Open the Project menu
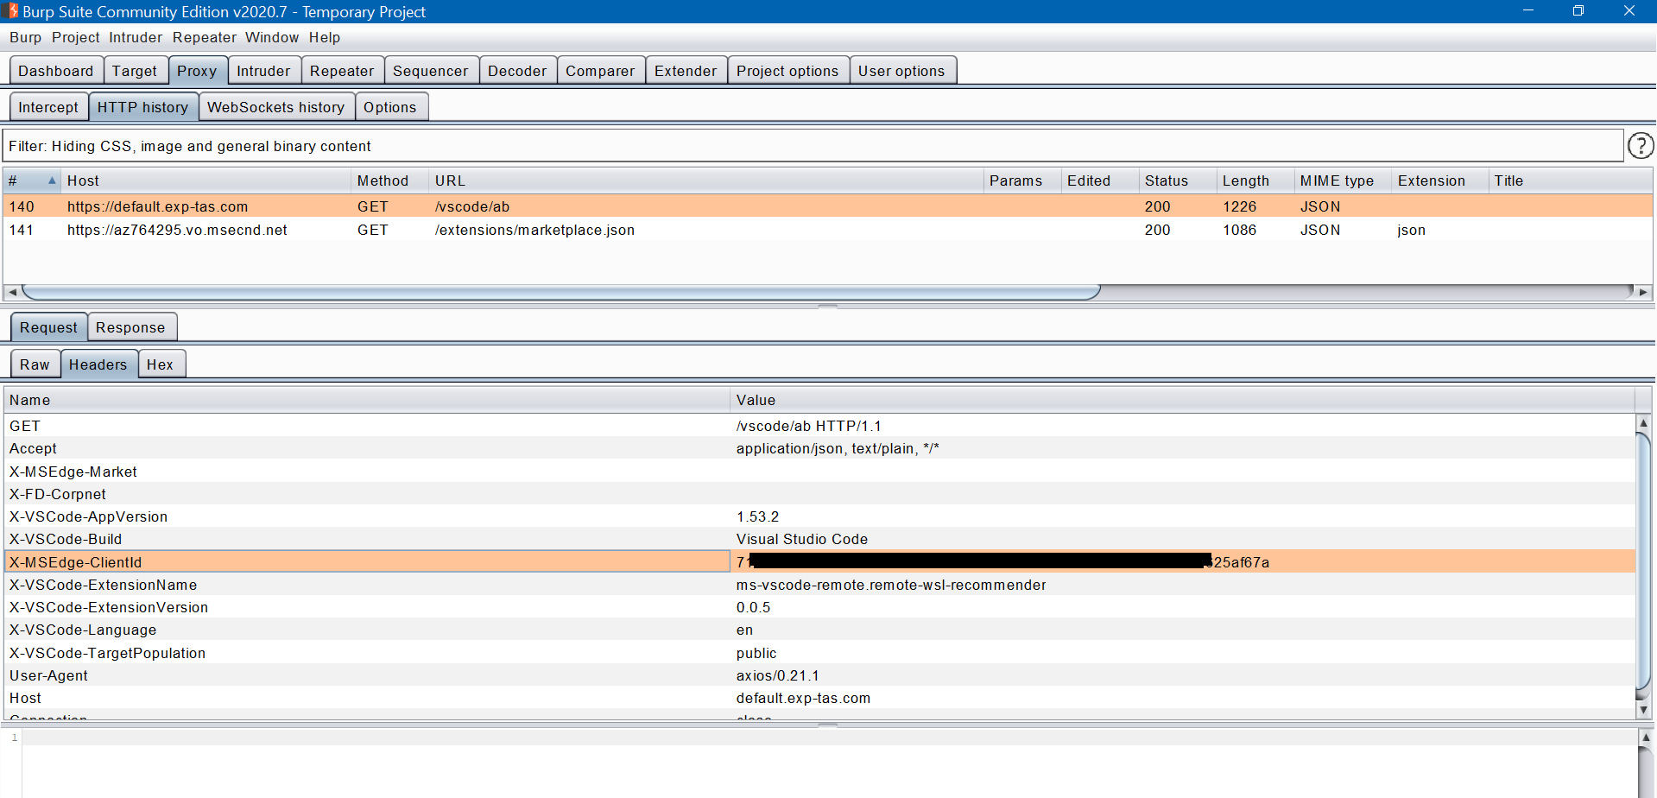 pyautogui.click(x=75, y=37)
